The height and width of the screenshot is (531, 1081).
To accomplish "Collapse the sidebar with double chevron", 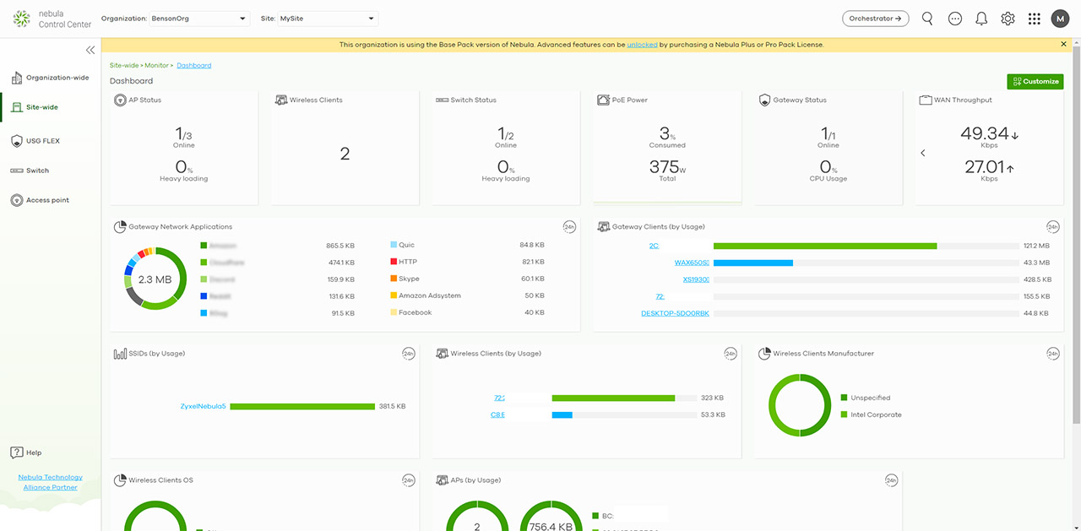I will click(90, 50).
